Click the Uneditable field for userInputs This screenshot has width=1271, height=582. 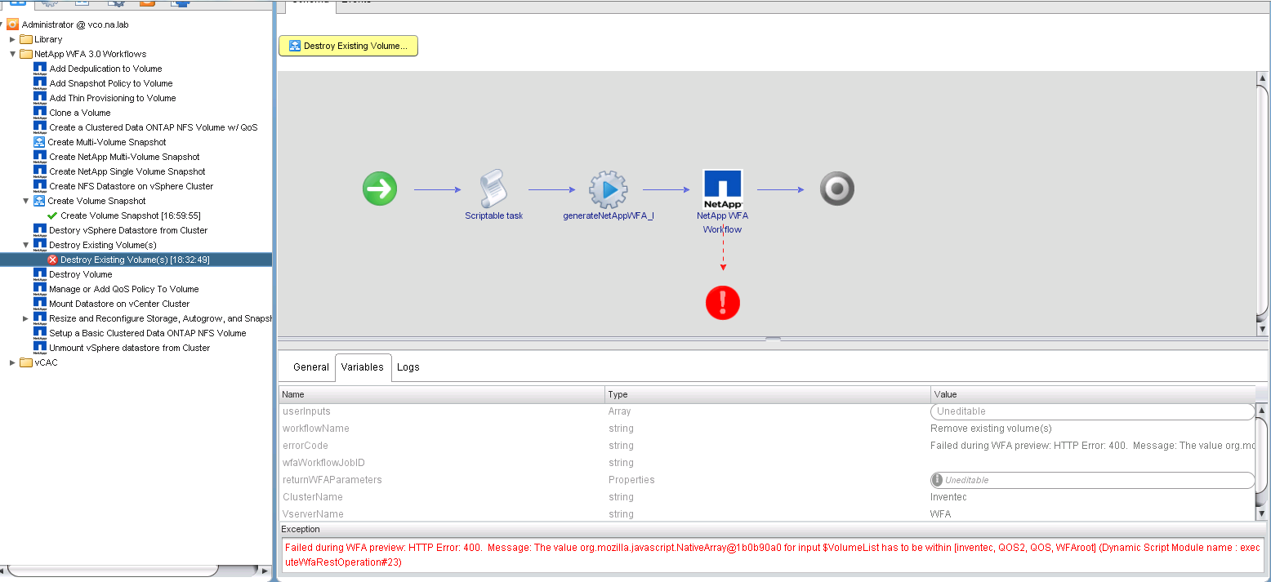[1092, 411]
